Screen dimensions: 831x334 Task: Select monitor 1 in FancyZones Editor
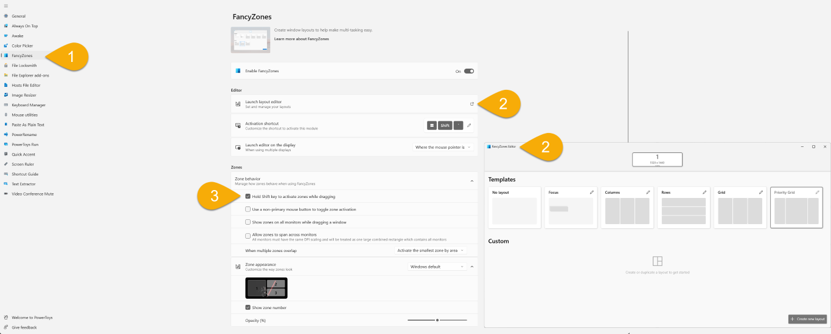click(x=657, y=159)
